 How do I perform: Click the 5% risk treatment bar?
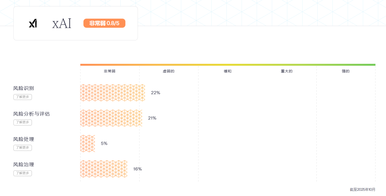(x=88, y=143)
